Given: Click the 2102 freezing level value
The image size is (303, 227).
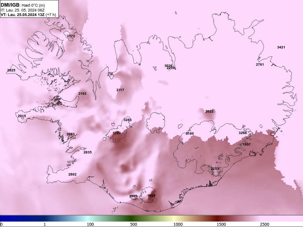Looking at the screenshot, I should click(82, 94).
